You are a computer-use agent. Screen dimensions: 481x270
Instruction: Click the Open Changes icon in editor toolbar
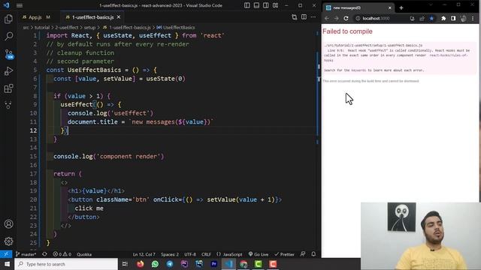click(295, 17)
